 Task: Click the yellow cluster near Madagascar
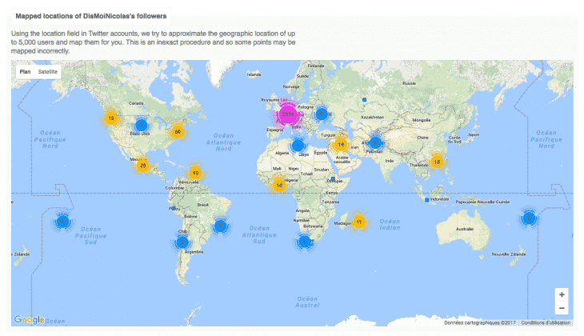[x=359, y=222]
